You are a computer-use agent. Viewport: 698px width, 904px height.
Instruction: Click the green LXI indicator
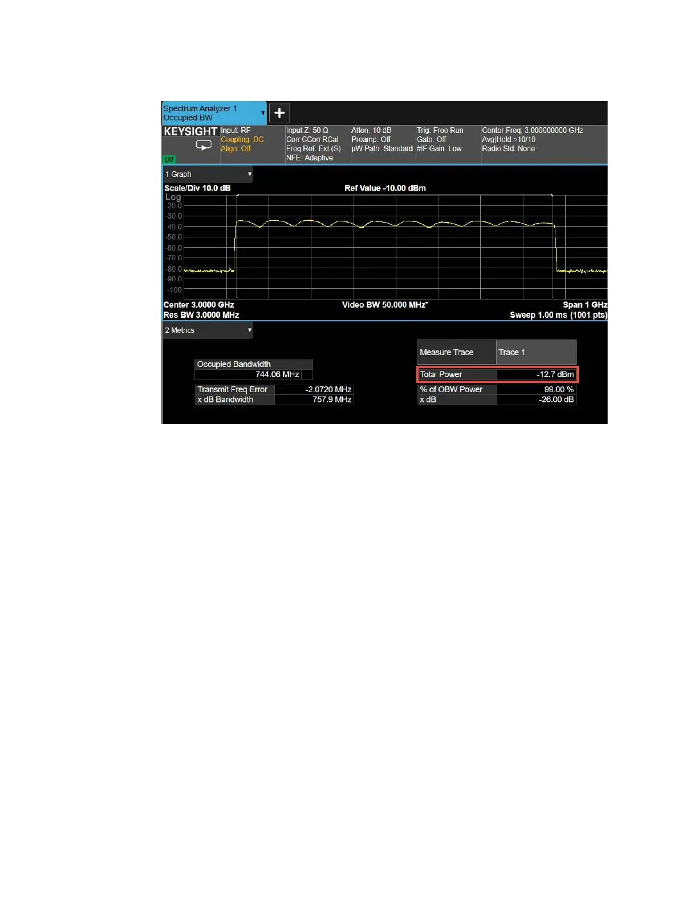169,159
